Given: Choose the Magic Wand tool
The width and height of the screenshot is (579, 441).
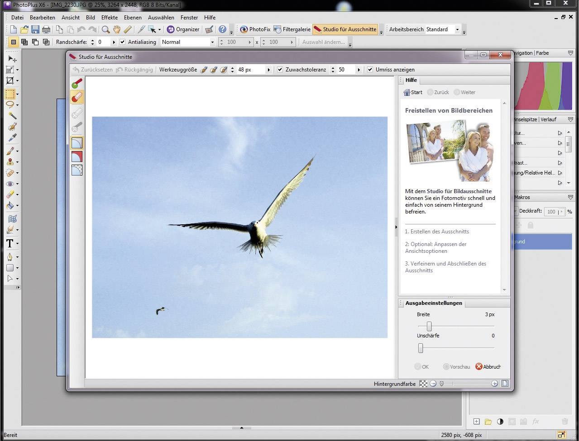Looking at the screenshot, I should pyautogui.click(x=12, y=115).
